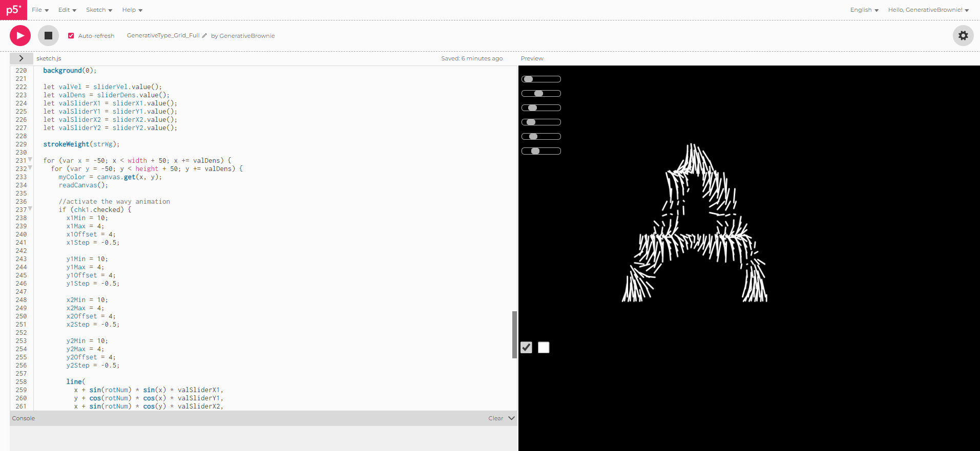980x451 pixels.
Task: Open the settings gear icon
Action: [963, 35]
